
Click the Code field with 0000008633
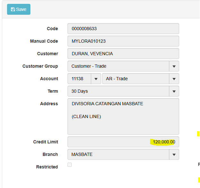(x=123, y=29)
